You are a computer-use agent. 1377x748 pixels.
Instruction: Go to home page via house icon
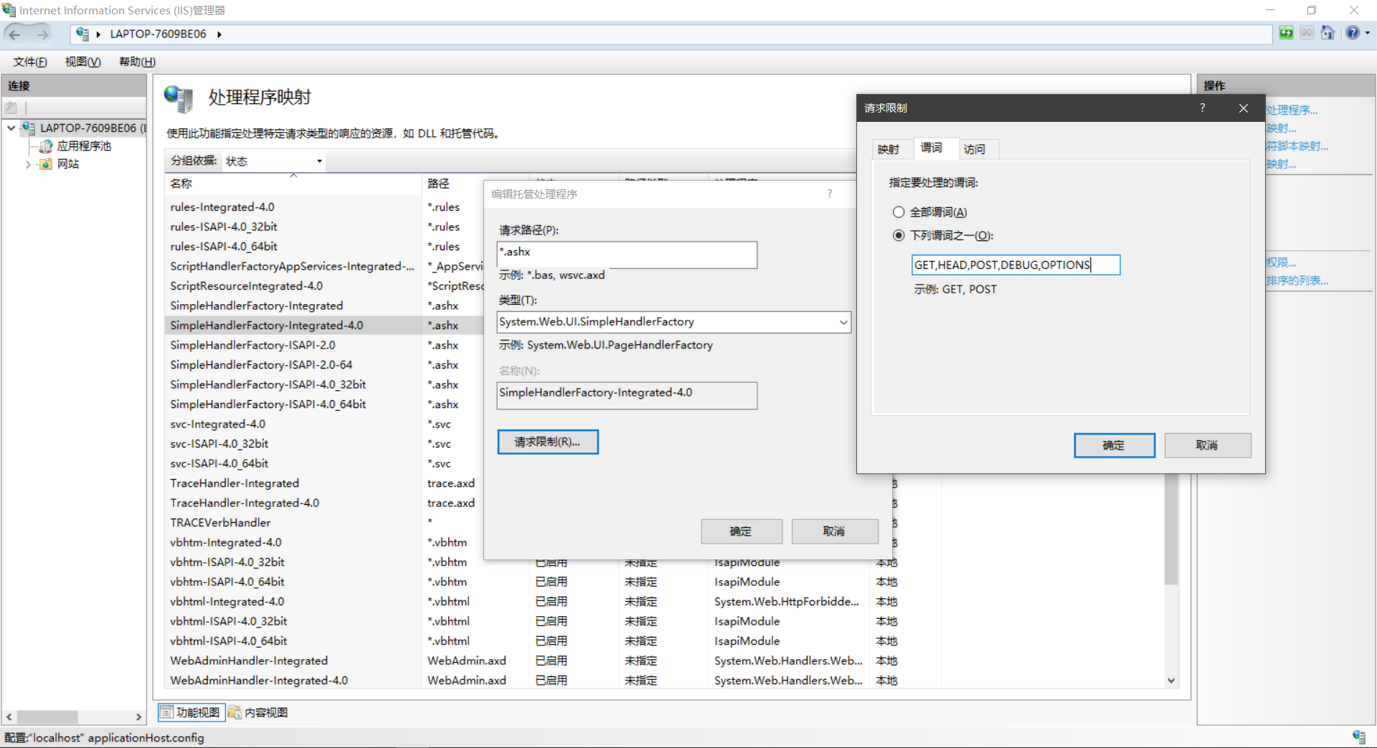pyautogui.click(x=1328, y=33)
